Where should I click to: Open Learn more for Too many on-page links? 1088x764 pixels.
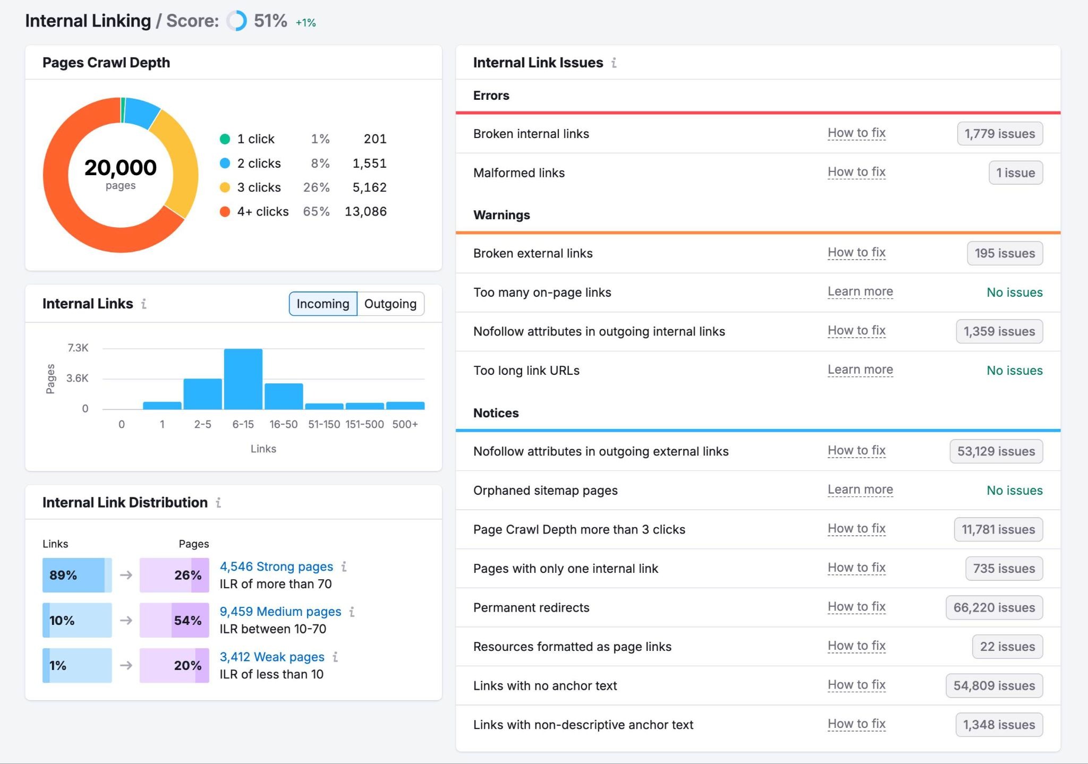860,291
